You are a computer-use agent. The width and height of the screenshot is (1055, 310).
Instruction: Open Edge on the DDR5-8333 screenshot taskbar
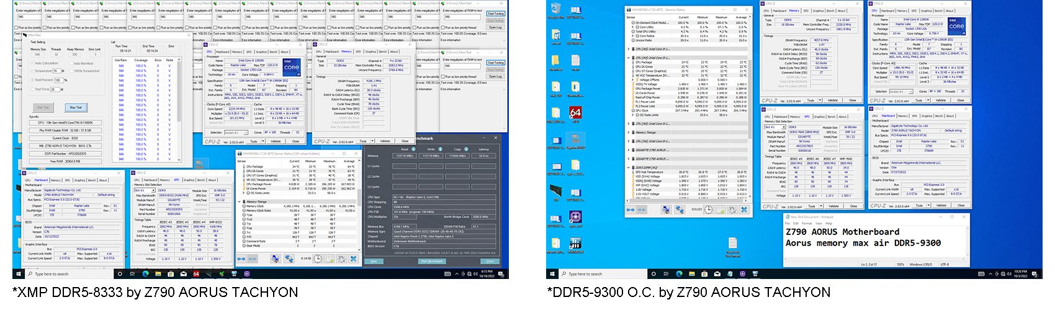point(146,273)
